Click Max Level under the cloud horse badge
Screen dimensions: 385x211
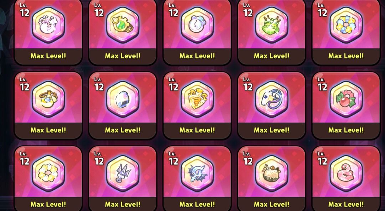(48, 56)
